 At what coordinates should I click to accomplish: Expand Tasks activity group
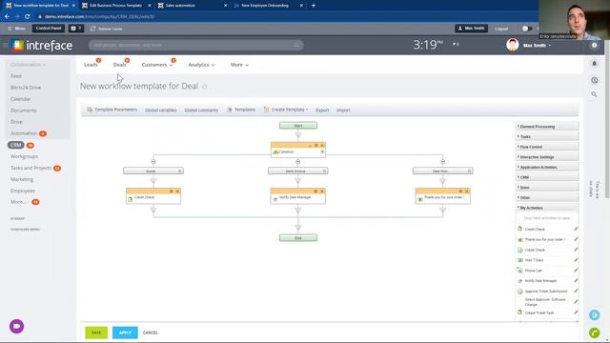(x=547, y=136)
